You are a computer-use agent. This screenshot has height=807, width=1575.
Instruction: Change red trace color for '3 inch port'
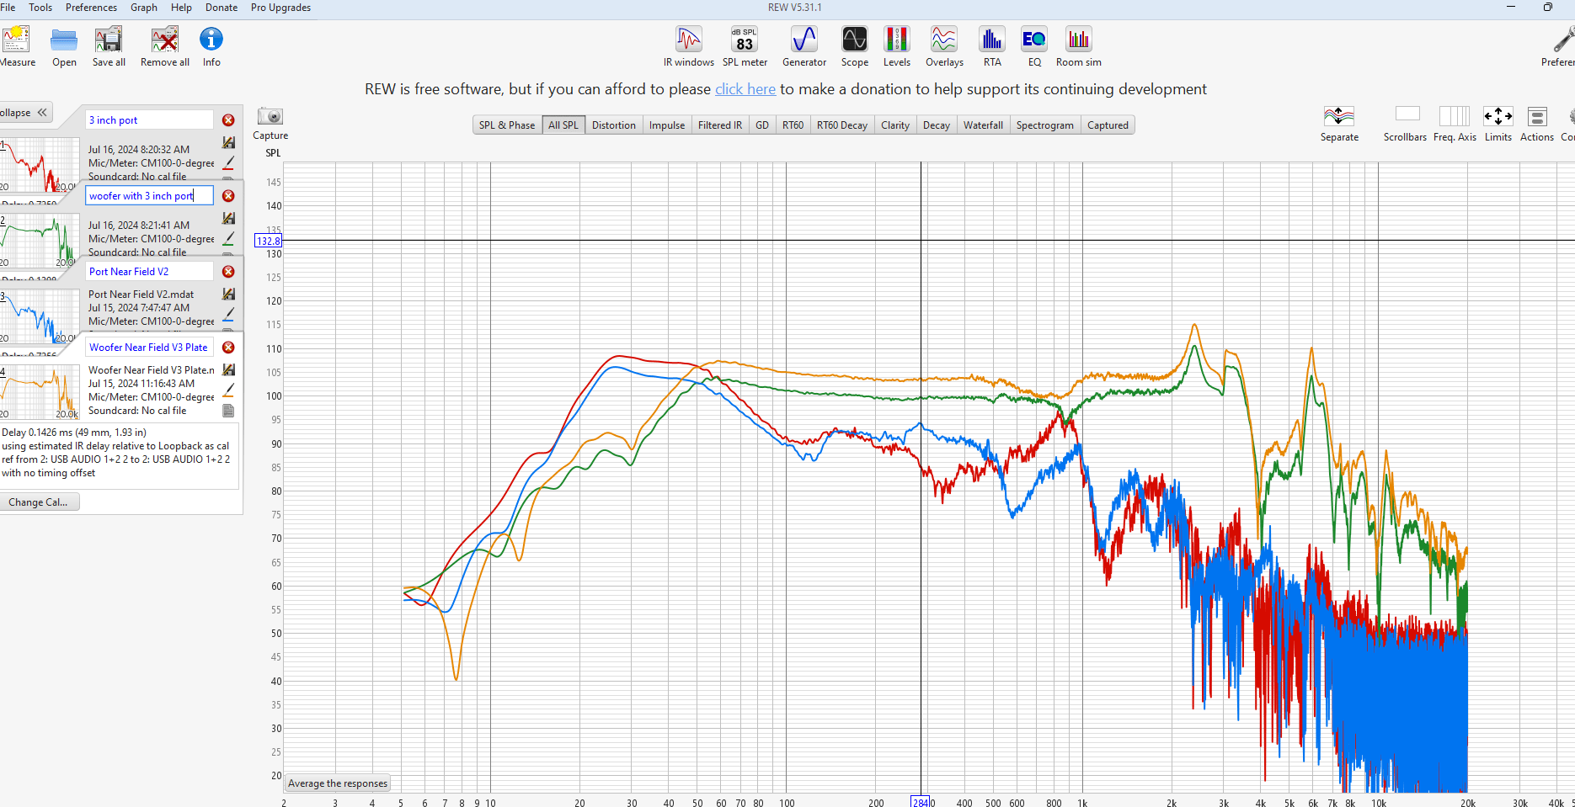pos(228,162)
